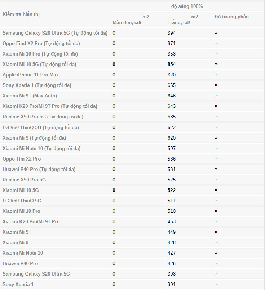Open Sony Xperia 1 (Tự động tối đa)

coord(37,85)
